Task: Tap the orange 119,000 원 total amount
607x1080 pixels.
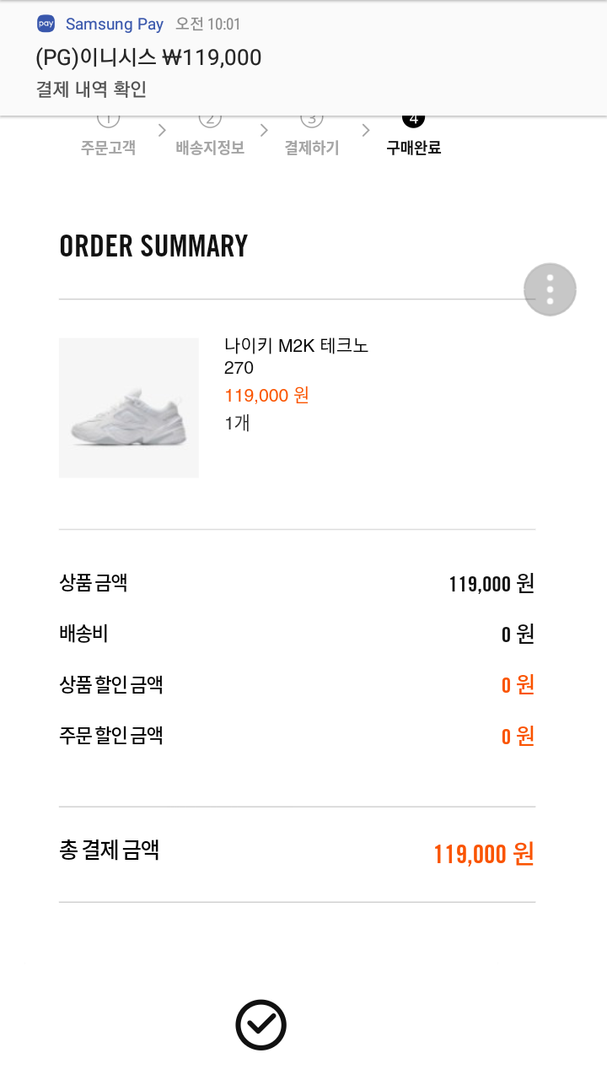Action: point(484,854)
